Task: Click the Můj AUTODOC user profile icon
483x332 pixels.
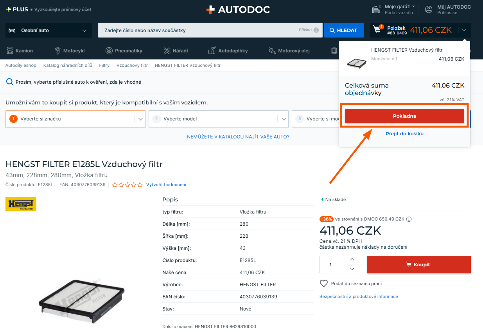Action: [429, 9]
